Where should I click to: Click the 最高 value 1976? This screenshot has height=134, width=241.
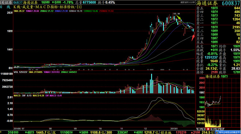(x=236, y=57)
